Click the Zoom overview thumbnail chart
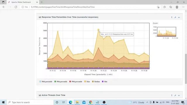Screen dimensions: 187x105 pos(167,32)
